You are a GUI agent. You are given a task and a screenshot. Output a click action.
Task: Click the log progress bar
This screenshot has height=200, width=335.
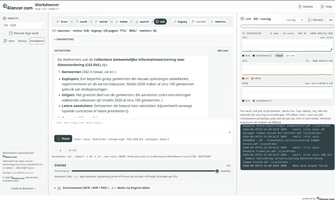(287, 26)
